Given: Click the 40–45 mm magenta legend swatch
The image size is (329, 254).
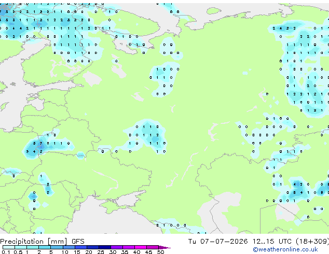Looking at the screenshot, I should (x=141, y=247).
